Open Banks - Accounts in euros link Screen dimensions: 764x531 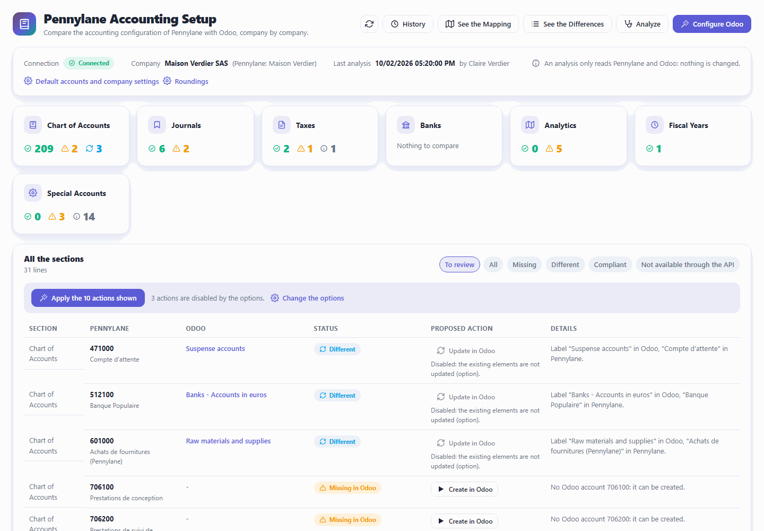pyautogui.click(x=226, y=395)
